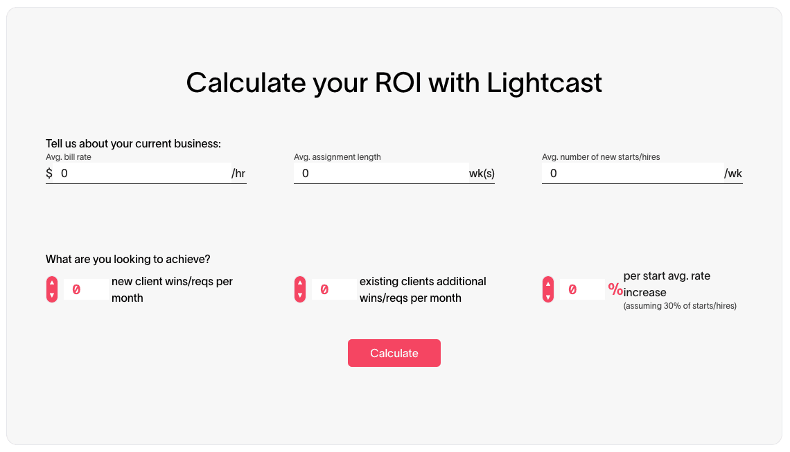Raise the rate increase percent via up arrow
The image size is (790, 452).
(x=548, y=283)
